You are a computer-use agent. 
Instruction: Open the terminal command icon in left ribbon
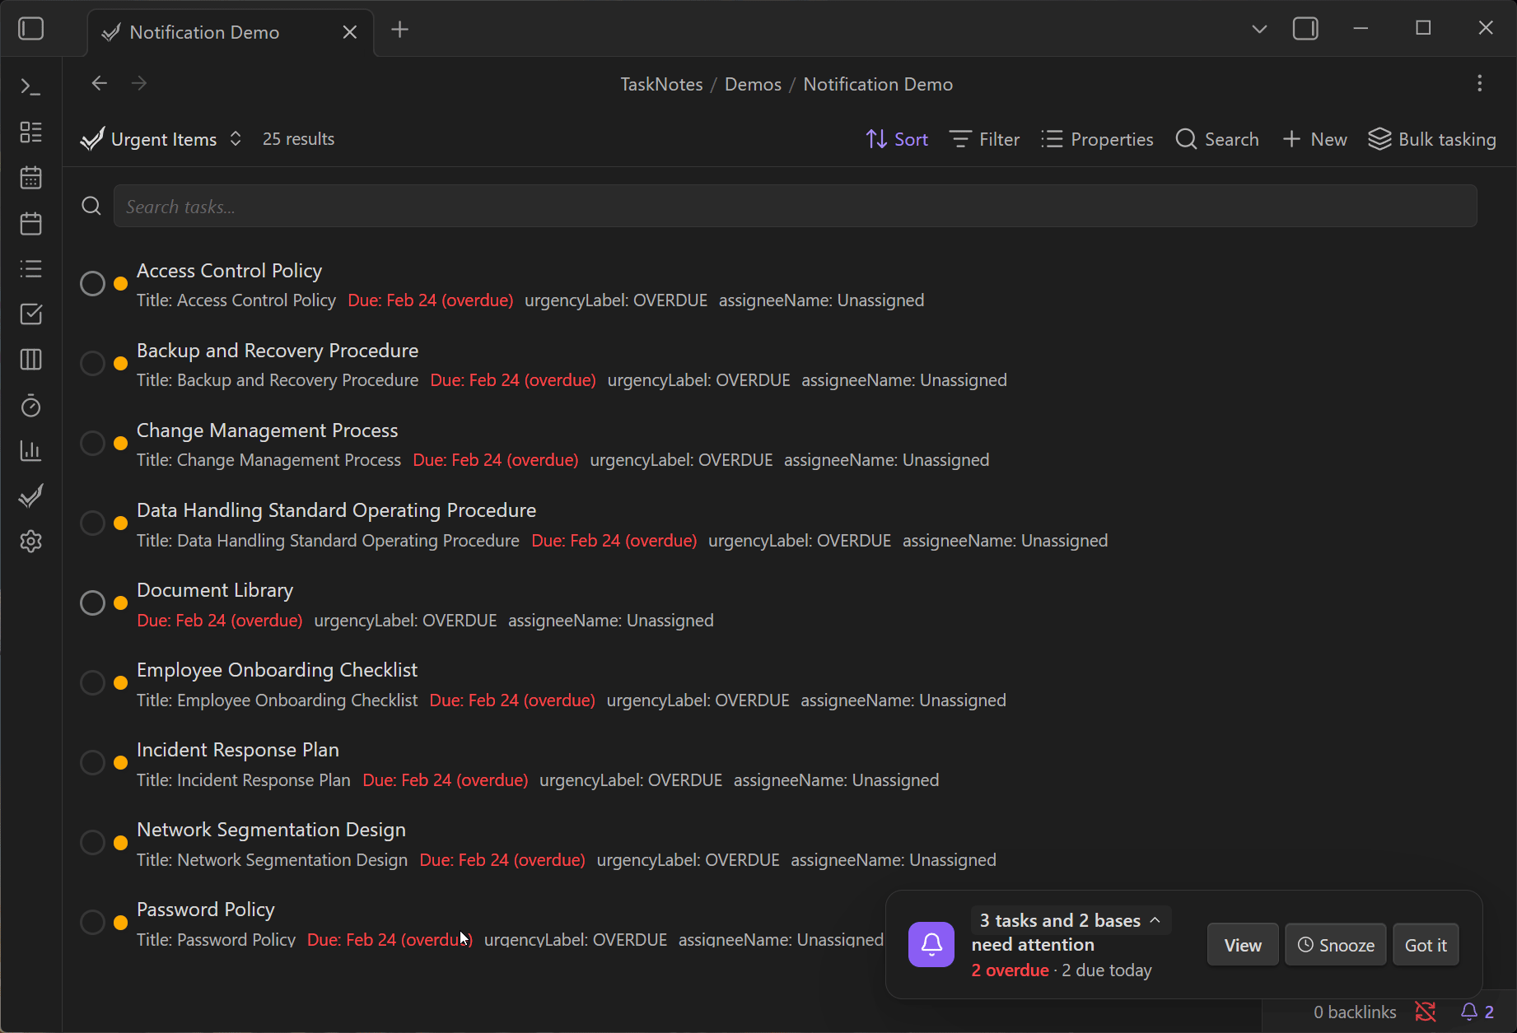30,86
